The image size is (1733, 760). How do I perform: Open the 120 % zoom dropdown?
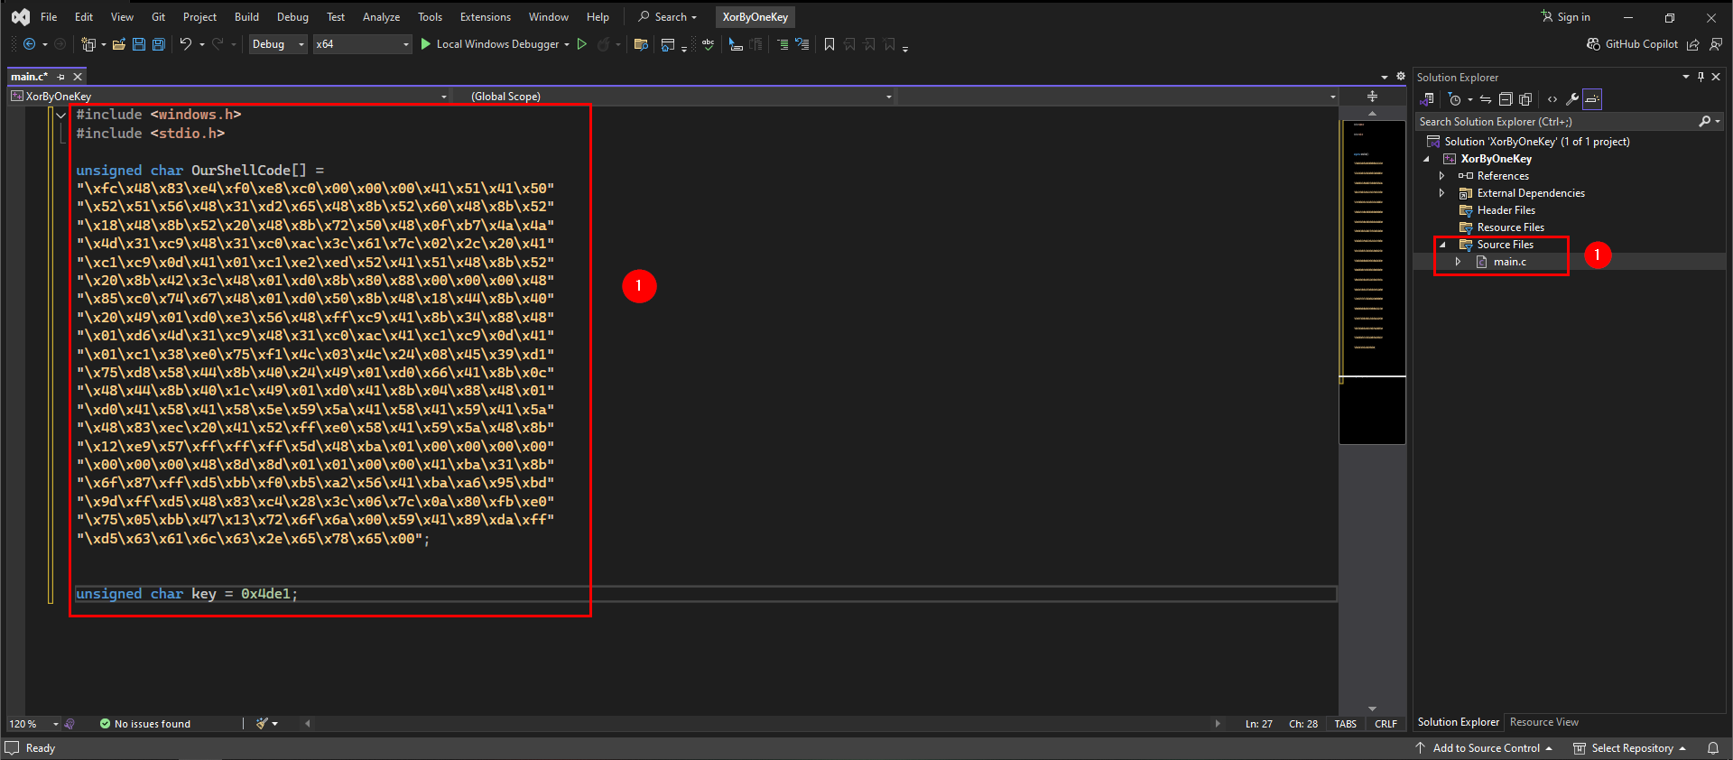33,724
